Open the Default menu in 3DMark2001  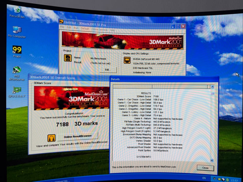pyautogui.click(x=85, y=29)
